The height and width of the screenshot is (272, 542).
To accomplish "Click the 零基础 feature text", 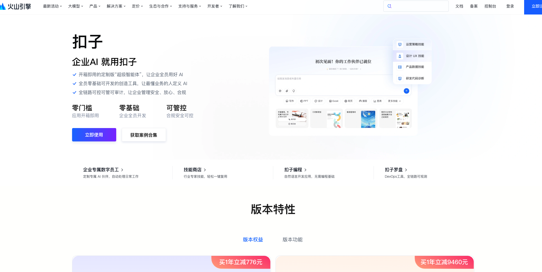I will coord(129,108).
